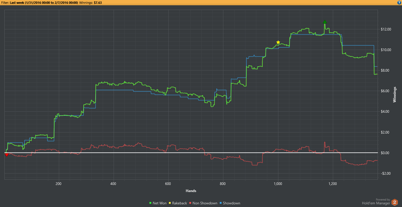The image size is (402, 207).
Task: Click the $10.00 axis label
Action: click(x=386, y=50)
